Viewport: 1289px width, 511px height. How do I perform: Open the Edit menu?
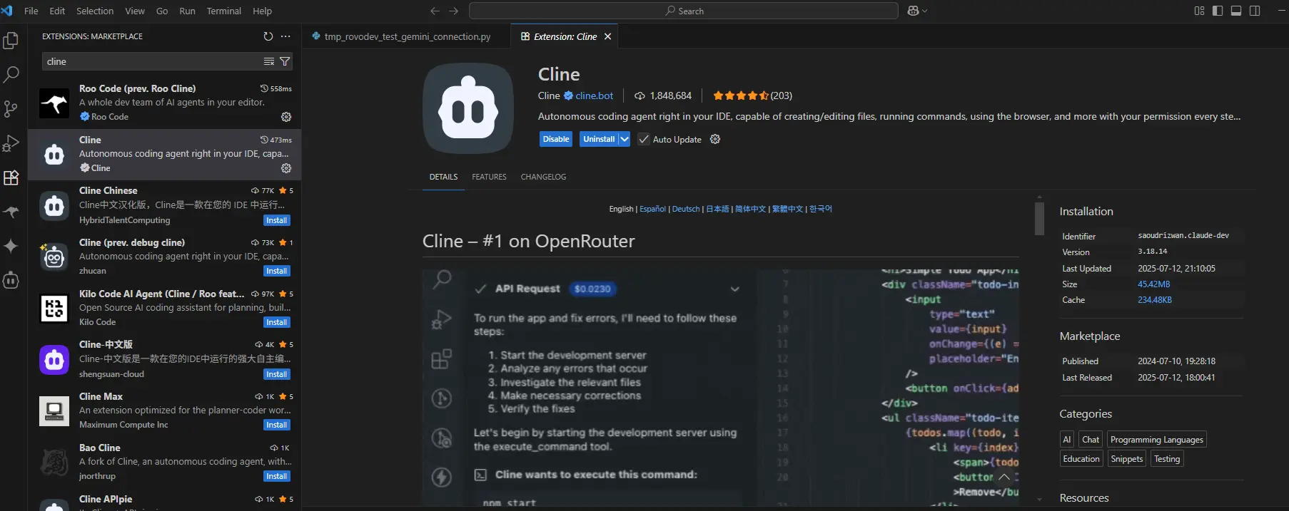coord(57,11)
